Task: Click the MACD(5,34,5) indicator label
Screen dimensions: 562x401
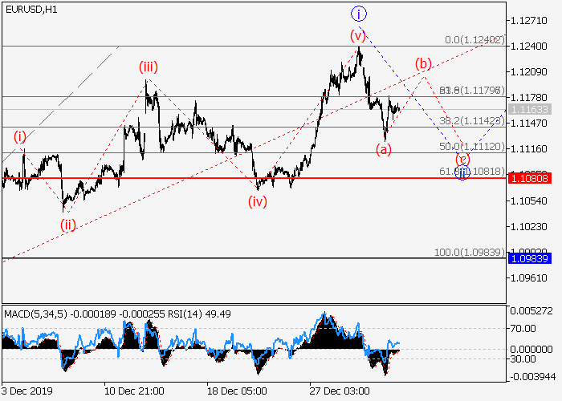Action: pyautogui.click(x=32, y=314)
